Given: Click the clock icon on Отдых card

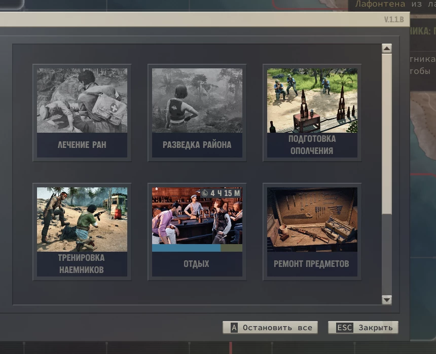Looking at the screenshot, I should 205,193.
